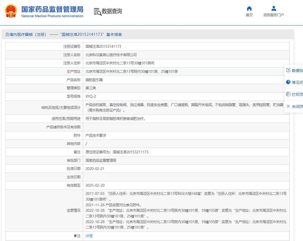Click the 数据查询 magnifier document icon

tap(97, 12)
